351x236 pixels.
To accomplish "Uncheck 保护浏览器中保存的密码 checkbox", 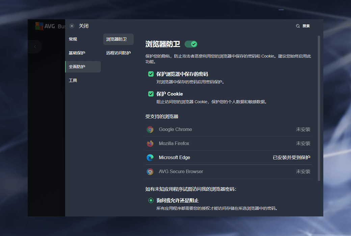I will (151, 74).
